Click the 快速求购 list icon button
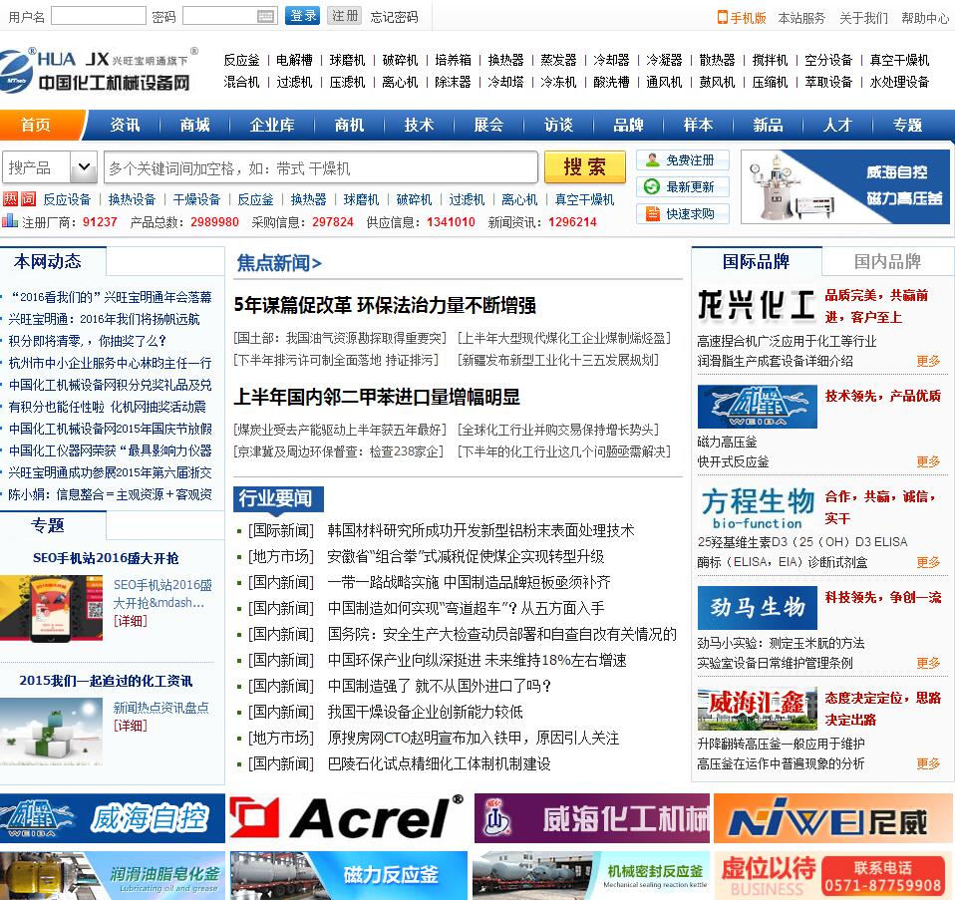Viewport: 955px width, 900px height. [x=683, y=213]
